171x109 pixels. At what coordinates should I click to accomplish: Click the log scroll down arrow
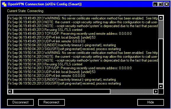tap(161, 87)
